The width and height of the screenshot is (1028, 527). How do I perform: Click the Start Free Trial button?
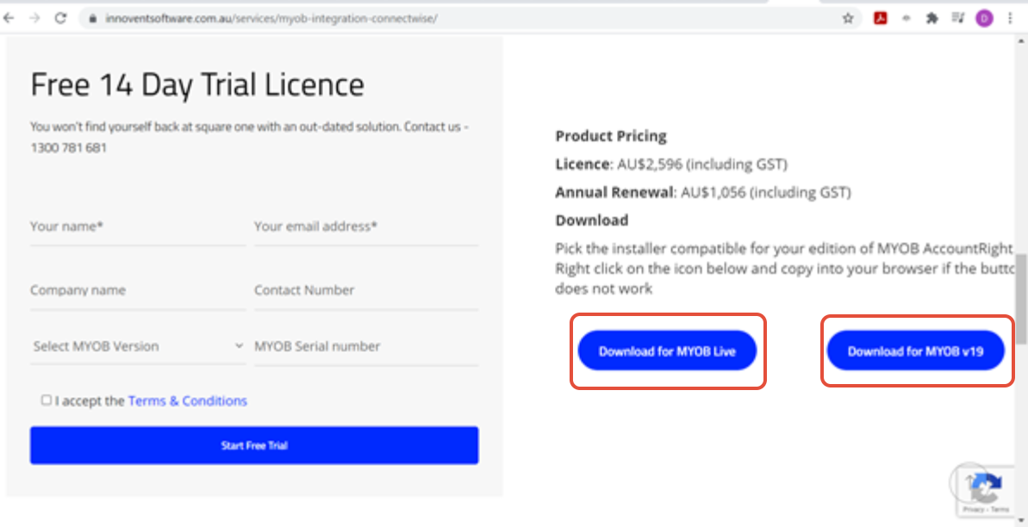click(x=254, y=446)
